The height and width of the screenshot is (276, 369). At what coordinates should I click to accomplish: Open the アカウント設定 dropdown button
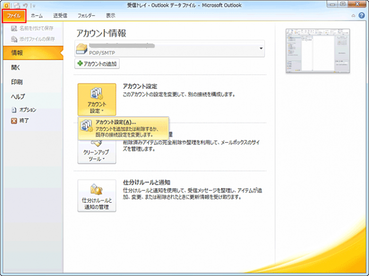[97, 99]
